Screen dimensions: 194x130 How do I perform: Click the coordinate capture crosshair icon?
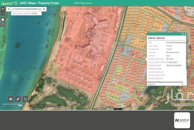30,106
